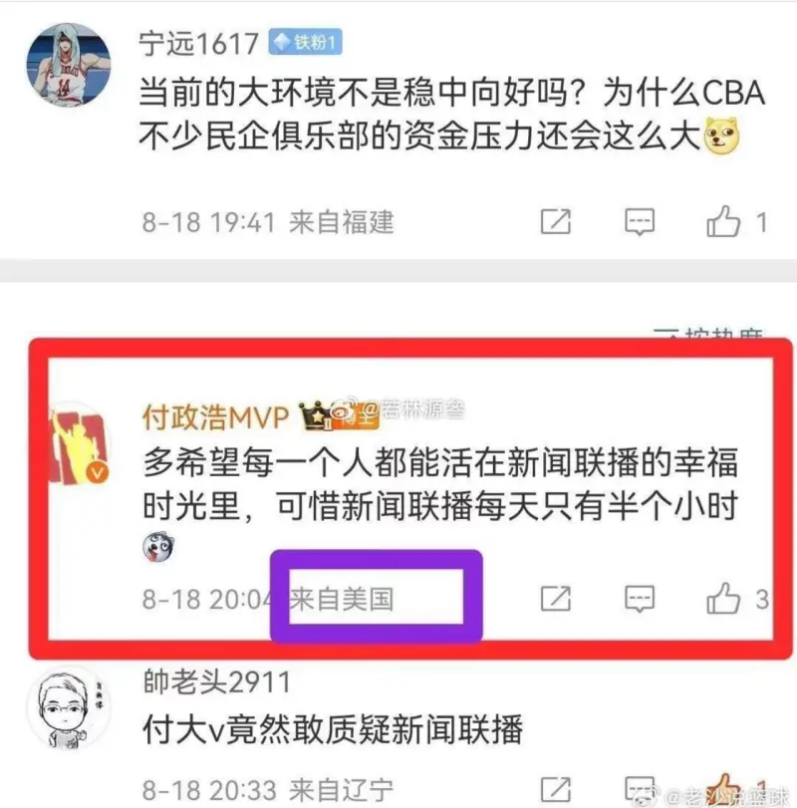Like the 付政浩MVP comment
The width and height of the screenshot is (797, 808).
coord(723,598)
